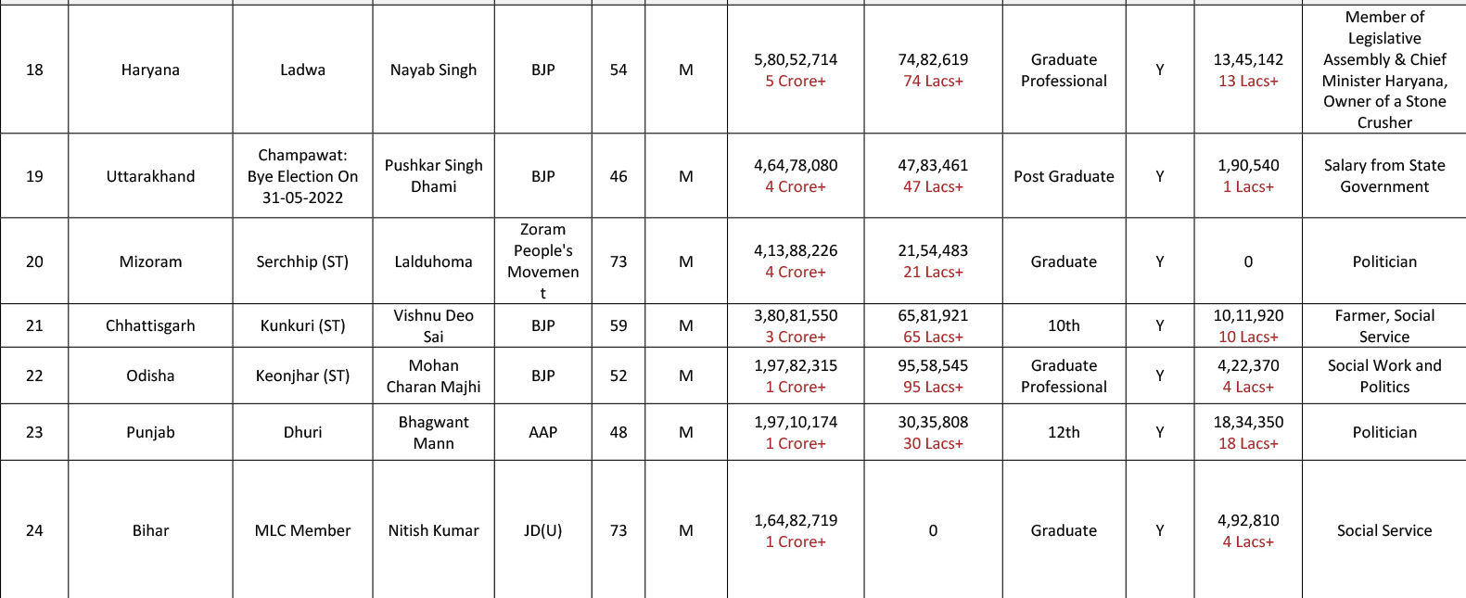Select the Vishnu Deo Sai cell

tap(433, 325)
